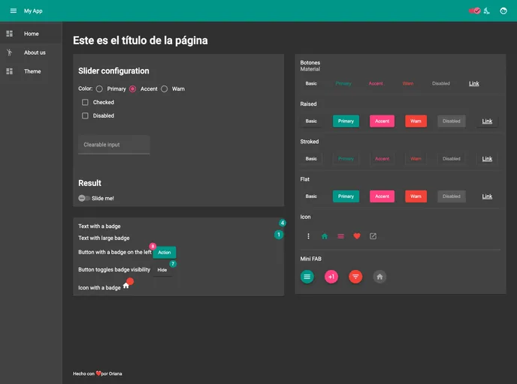Go to Theme in the sidebar
Image resolution: width=517 pixels, height=384 pixels.
pyautogui.click(x=32, y=71)
